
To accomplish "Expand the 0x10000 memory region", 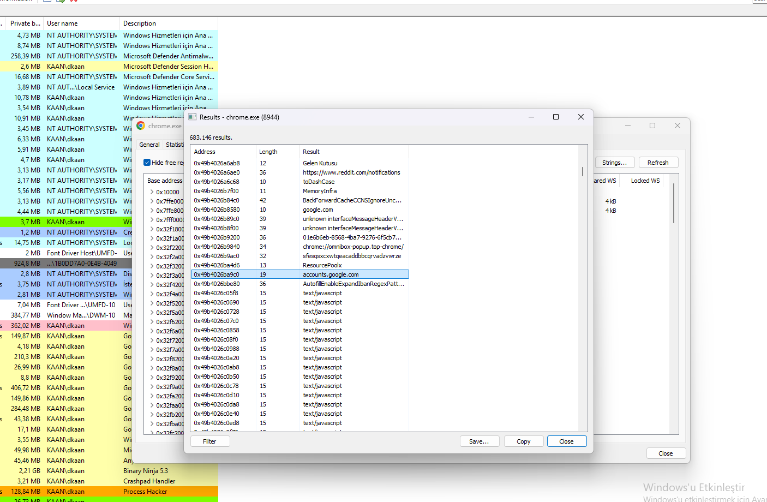I will pyautogui.click(x=152, y=192).
